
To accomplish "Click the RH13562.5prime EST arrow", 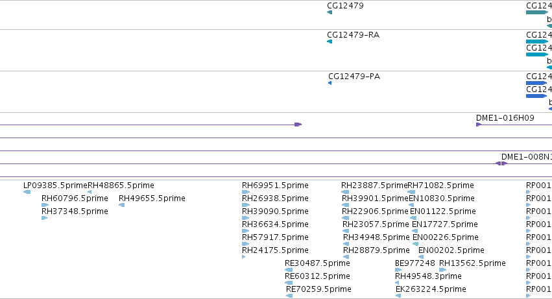I will (x=443, y=270).
